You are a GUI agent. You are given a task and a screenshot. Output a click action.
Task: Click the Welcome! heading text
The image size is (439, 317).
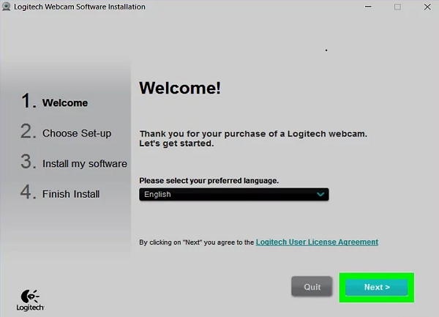(x=180, y=88)
